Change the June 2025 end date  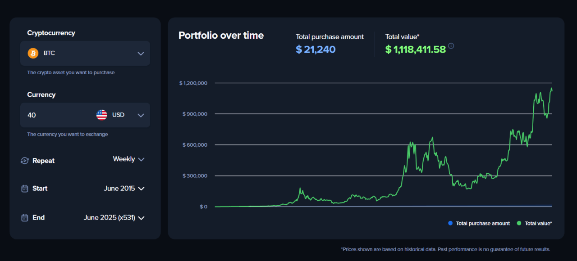[114, 218]
